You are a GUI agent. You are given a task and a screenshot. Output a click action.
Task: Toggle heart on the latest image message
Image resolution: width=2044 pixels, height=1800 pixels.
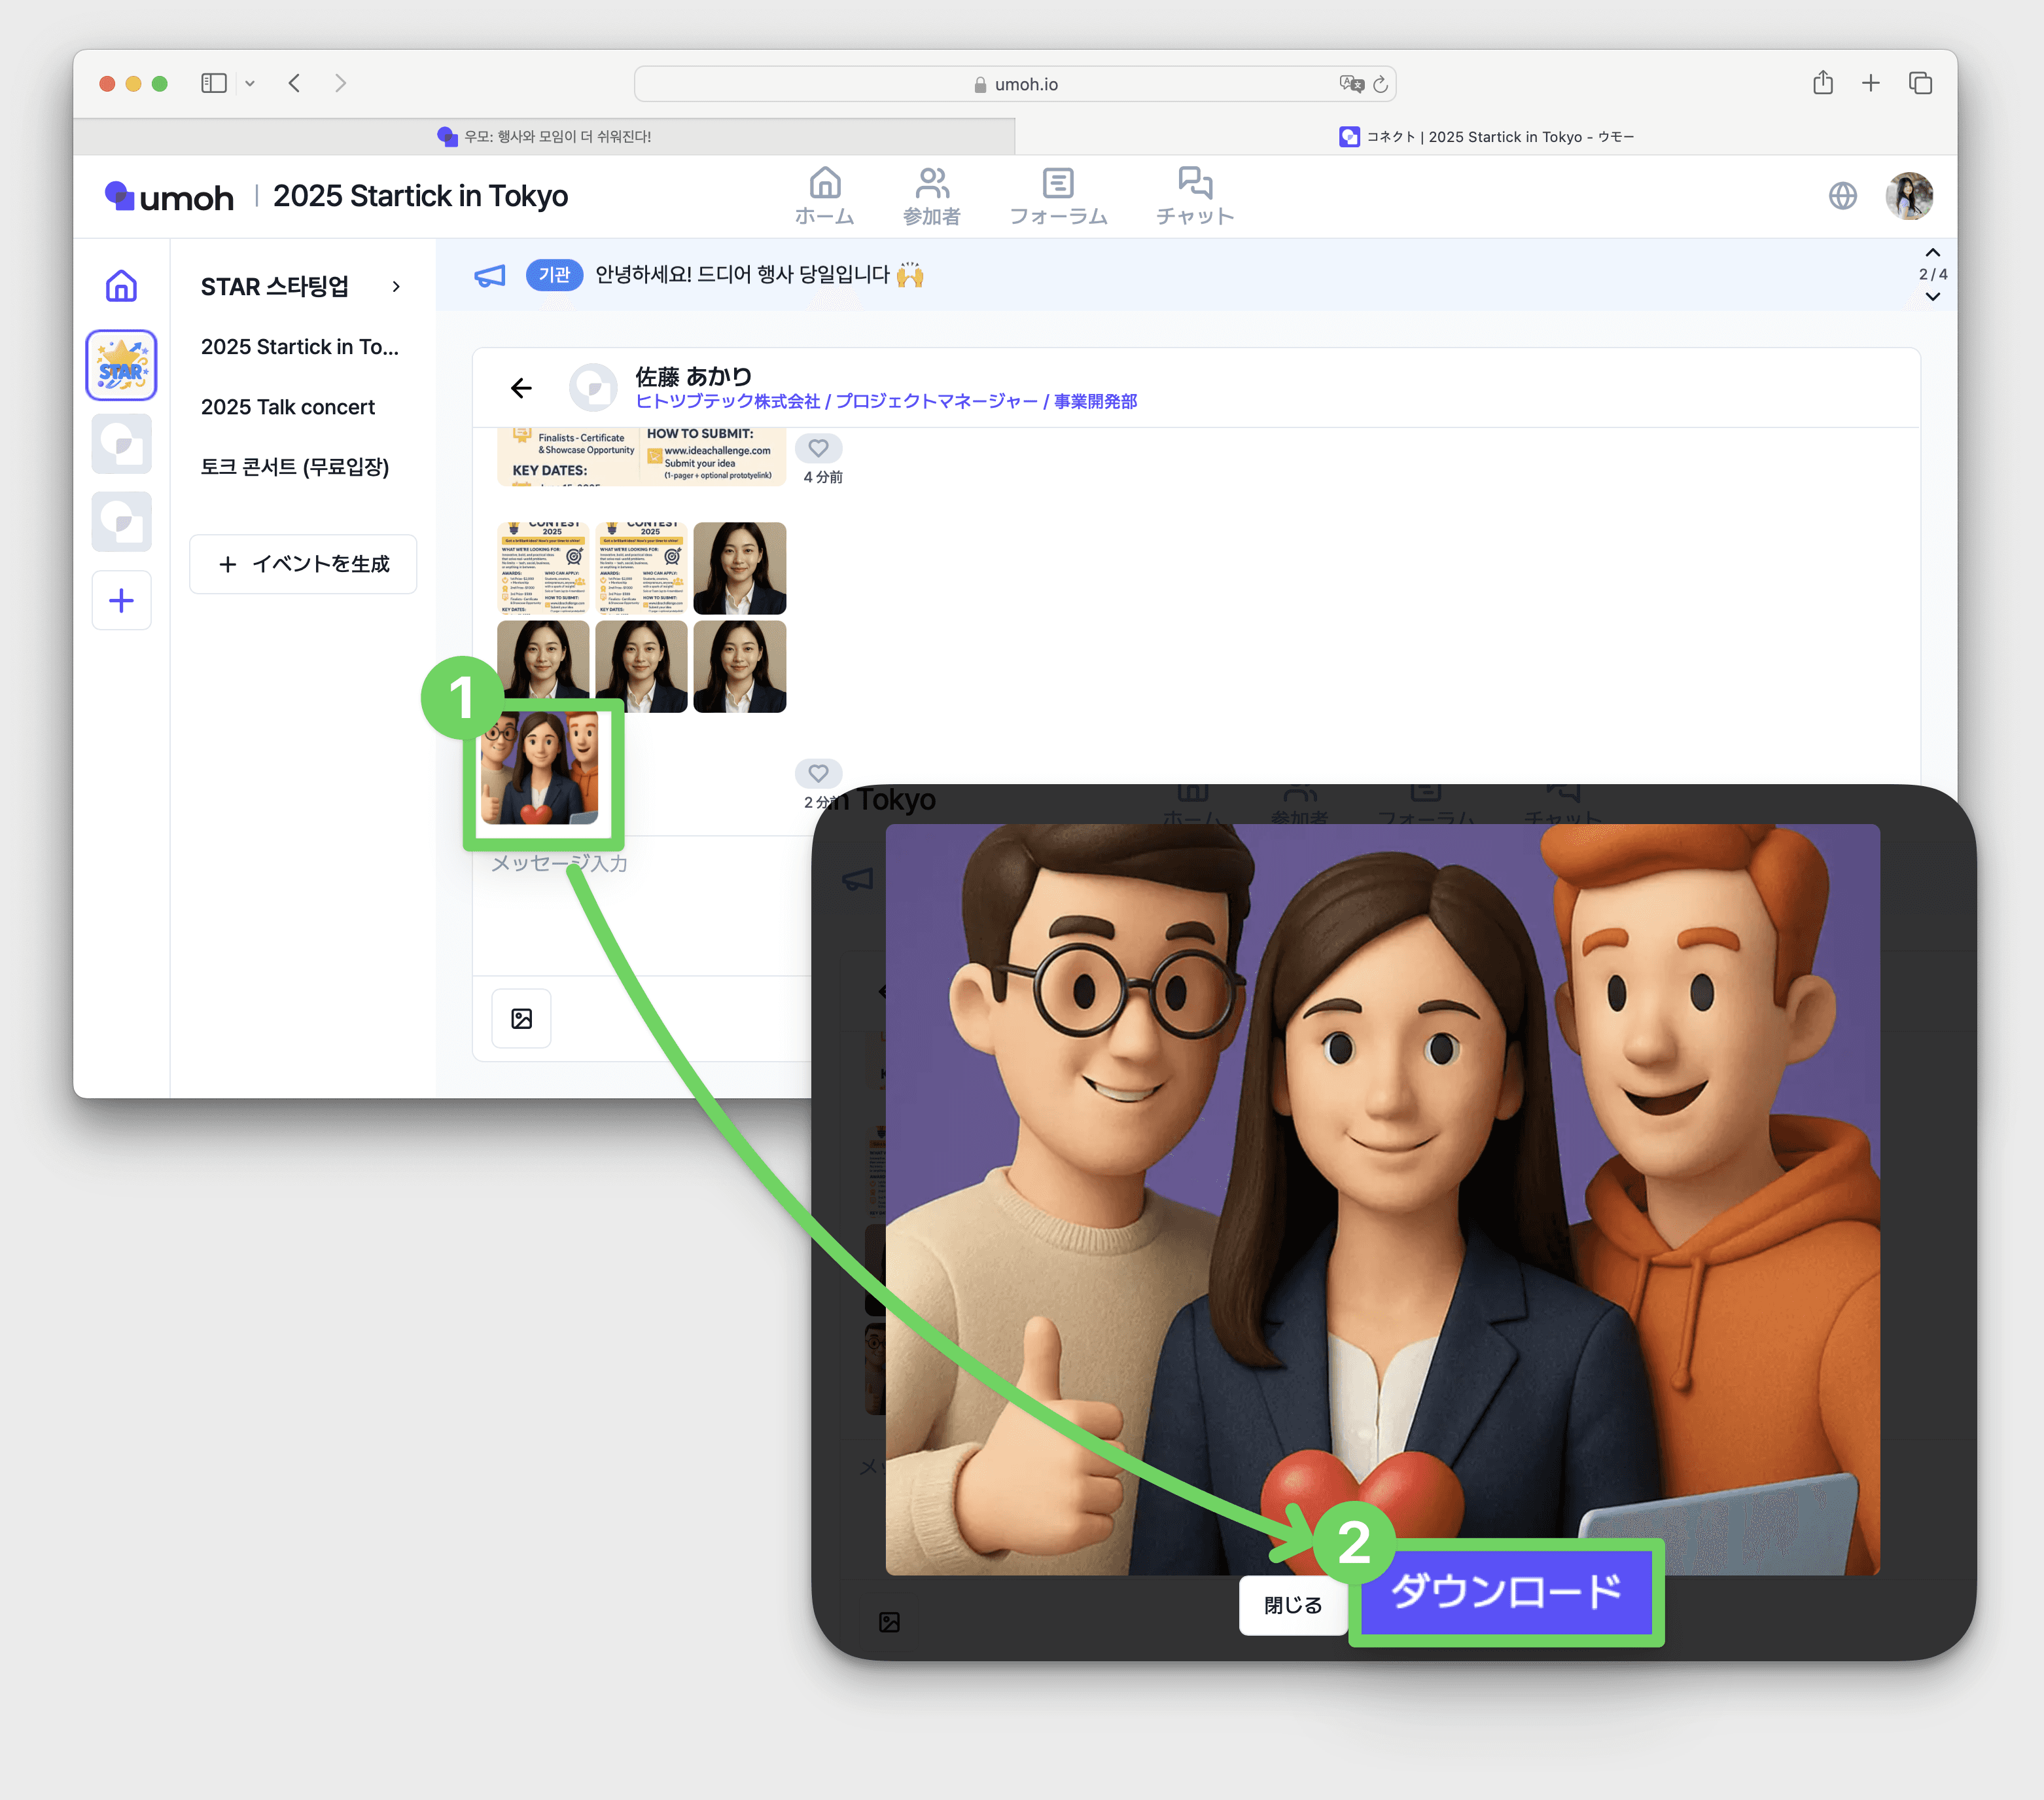[818, 774]
